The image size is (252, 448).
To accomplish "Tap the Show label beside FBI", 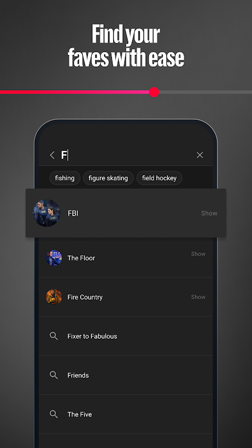I will point(209,213).
